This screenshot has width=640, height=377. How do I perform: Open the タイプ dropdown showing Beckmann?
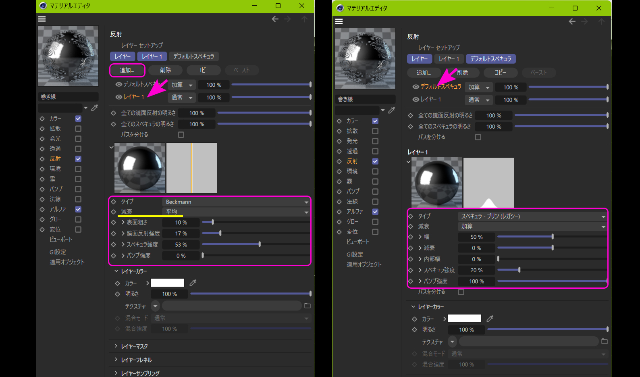pyautogui.click(x=236, y=202)
